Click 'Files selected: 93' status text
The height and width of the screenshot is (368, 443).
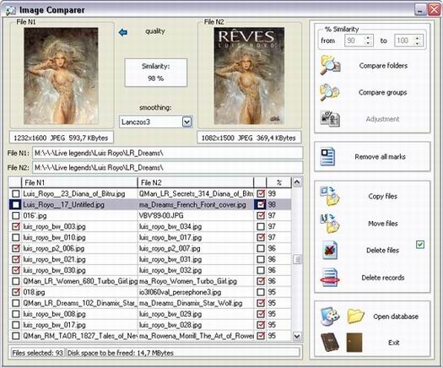tap(37, 353)
